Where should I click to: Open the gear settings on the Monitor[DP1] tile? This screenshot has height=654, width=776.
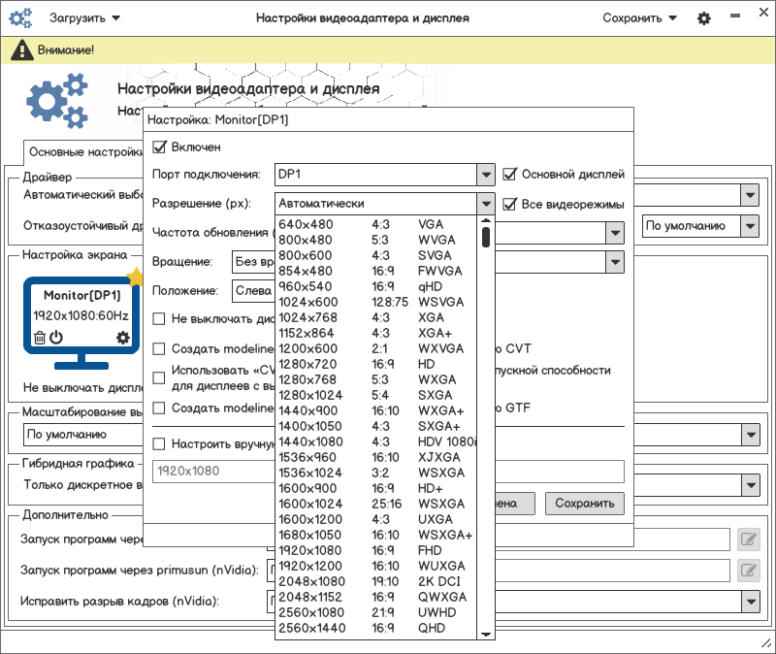[x=122, y=338]
